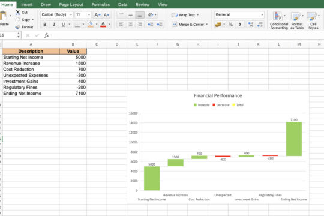Screen dimensions: 324x216
Task: Align text to bottom
Action: (140, 14)
